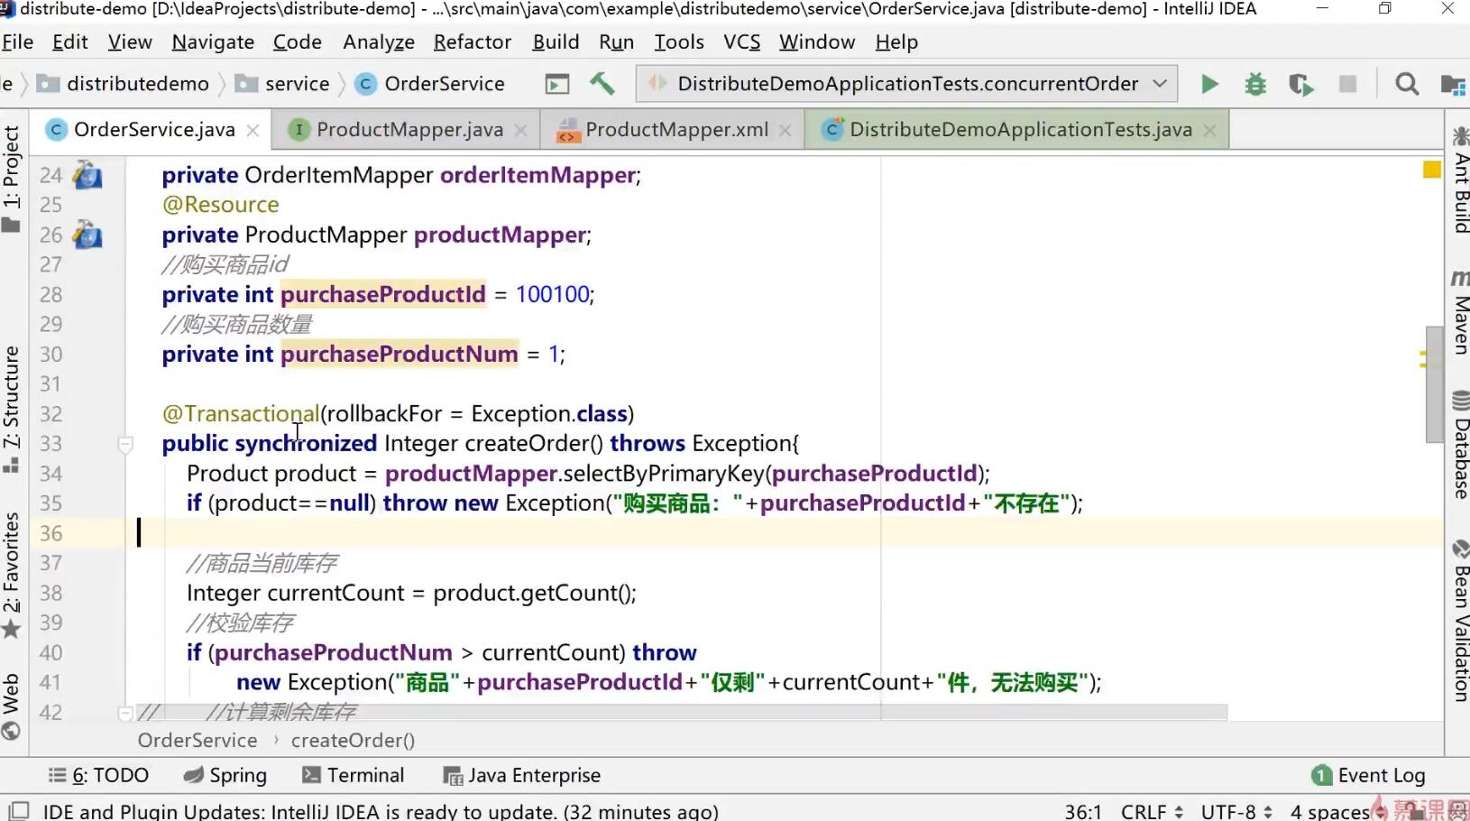This screenshot has height=821, width=1470.
Task: Click the green Run button
Action: tap(1209, 85)
